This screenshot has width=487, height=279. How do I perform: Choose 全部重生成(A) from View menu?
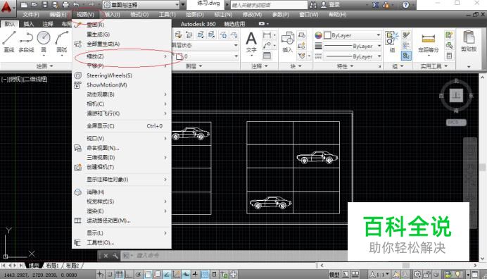(122, 44)
